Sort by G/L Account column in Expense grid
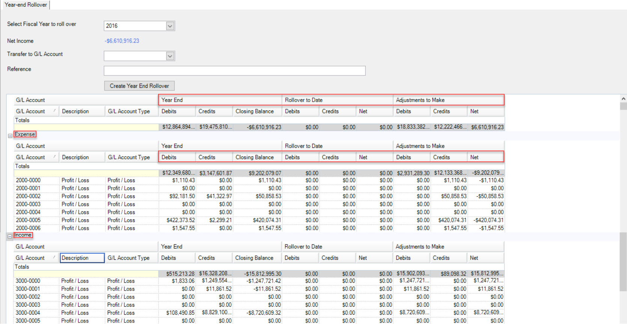This screenshot has height=324, width=627. pos(36,157)
